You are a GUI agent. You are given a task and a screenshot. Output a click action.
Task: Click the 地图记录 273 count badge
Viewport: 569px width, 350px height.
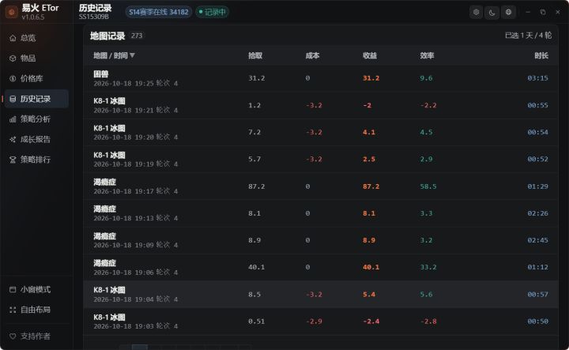(x=137, y=36)
